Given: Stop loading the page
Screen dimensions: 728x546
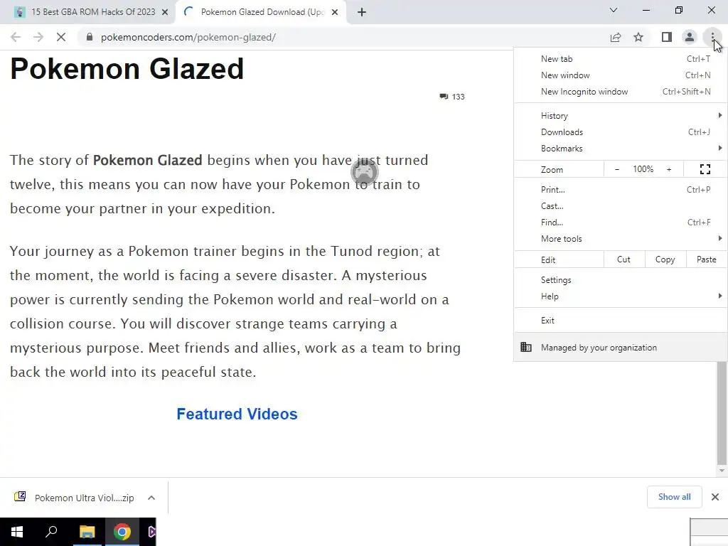Looking at the screenshot, I should (x=61, y=37).
